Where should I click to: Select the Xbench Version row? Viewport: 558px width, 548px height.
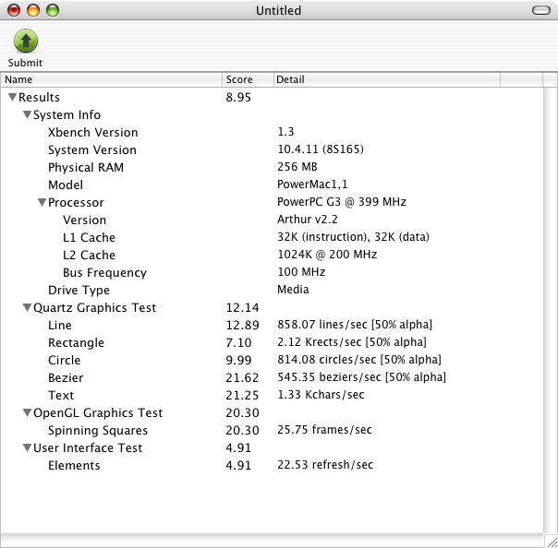coord(92,133)
